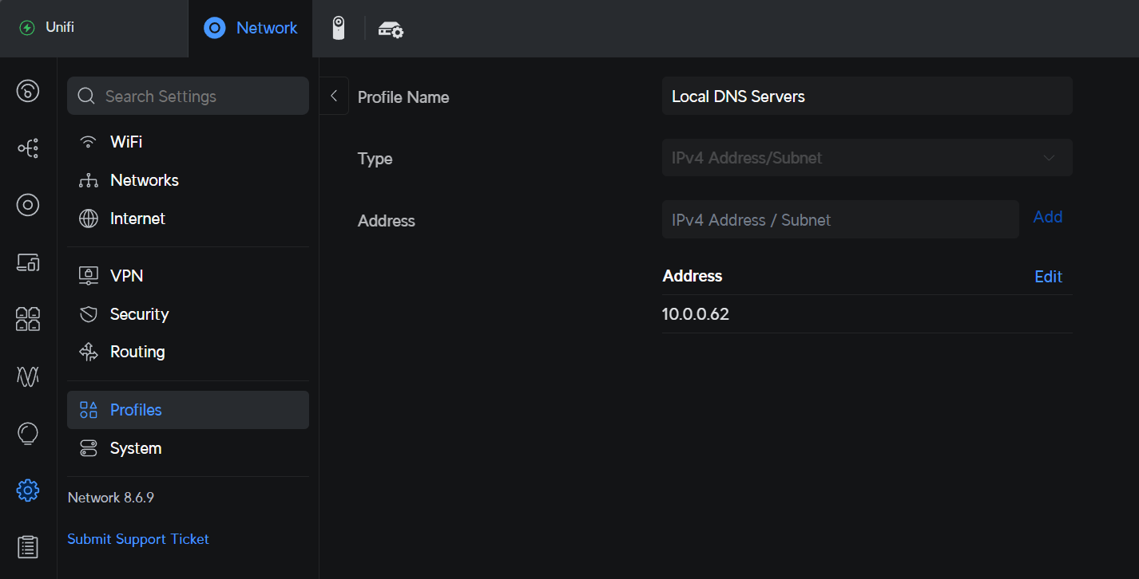Open the Ports icon in sidebar
The height and width of the screenshot is (579, 1139).
pyautogui.click(x=28, y=319)
